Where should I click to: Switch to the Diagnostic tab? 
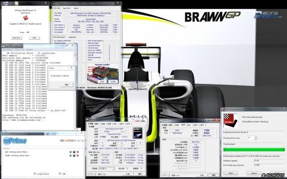click(72, 37)
